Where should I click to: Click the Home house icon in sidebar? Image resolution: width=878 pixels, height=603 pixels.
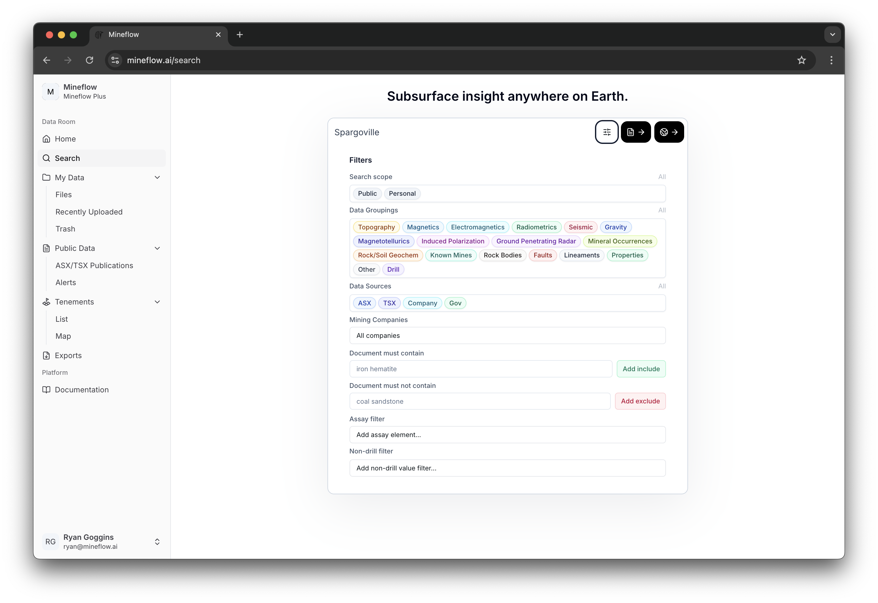click(x=47, y=139)
